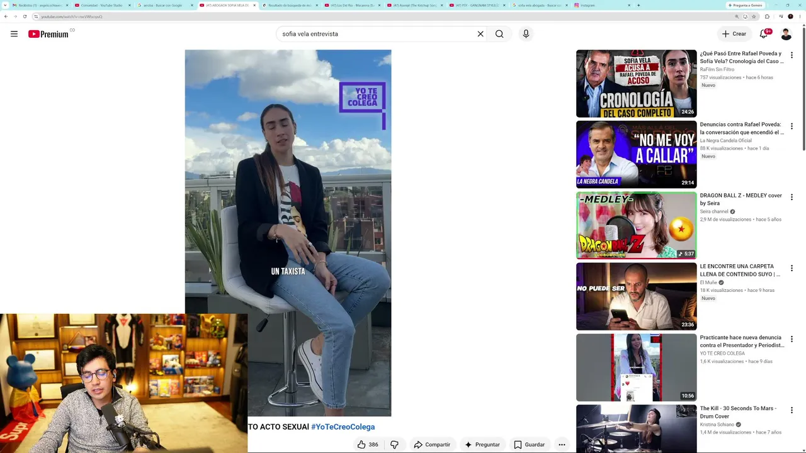Run search with magnifier button
Viewport: 806px width, 453px height.
pyautogui.click(x=499, y=34)
